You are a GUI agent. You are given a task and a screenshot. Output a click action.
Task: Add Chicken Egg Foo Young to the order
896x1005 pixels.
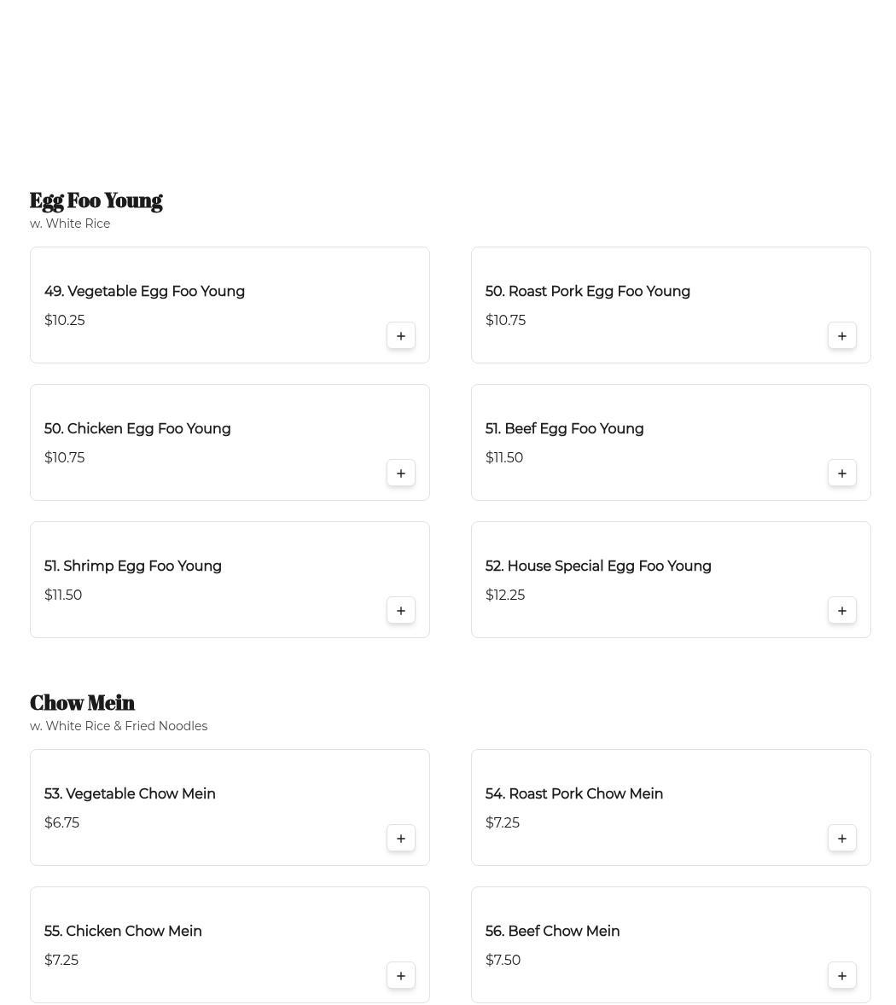(x=401, y=473)
